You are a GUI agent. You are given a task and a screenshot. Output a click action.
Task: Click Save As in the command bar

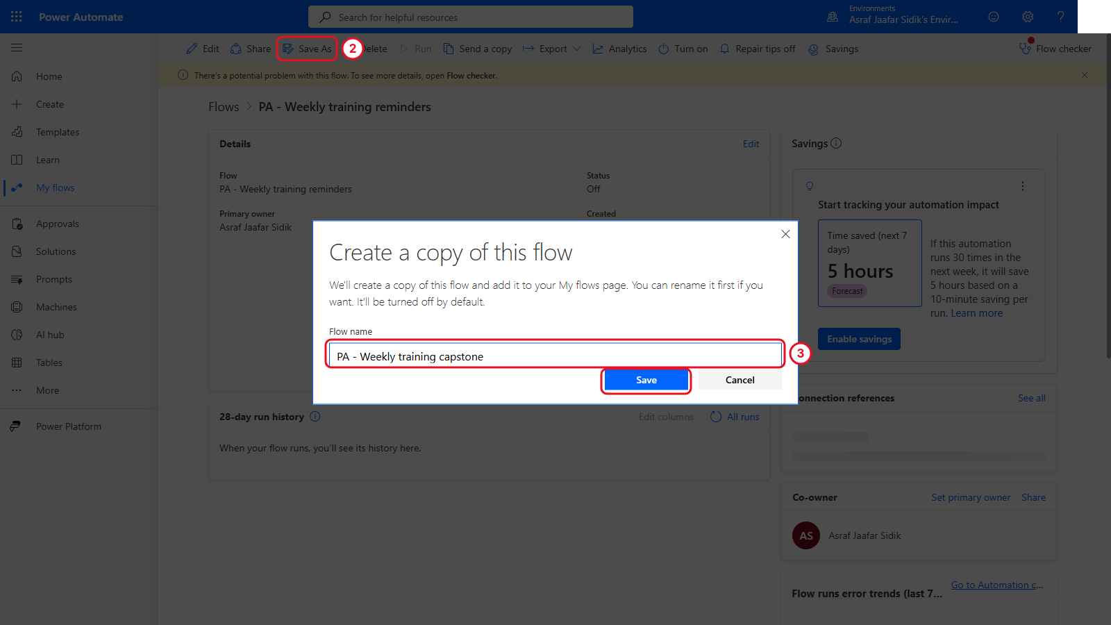tap(307, 49)
